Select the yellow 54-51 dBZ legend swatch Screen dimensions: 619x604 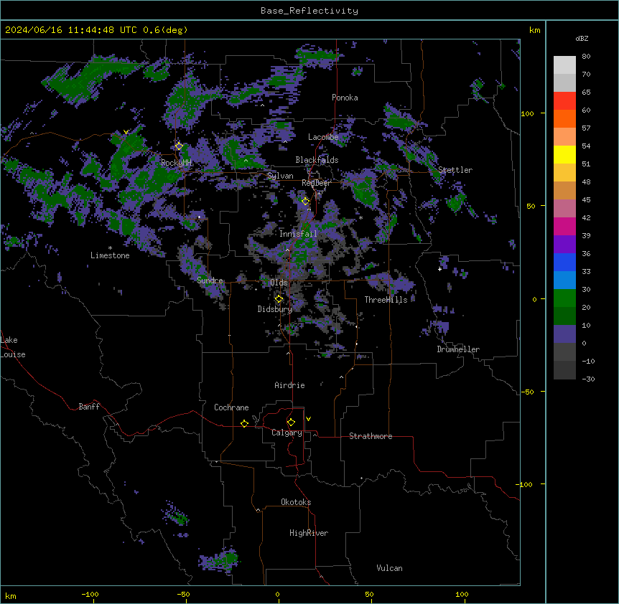pyautogui.click(x=564, y=154)
